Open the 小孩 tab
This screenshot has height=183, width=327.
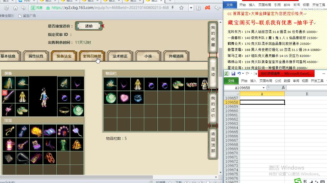(148, 56)
